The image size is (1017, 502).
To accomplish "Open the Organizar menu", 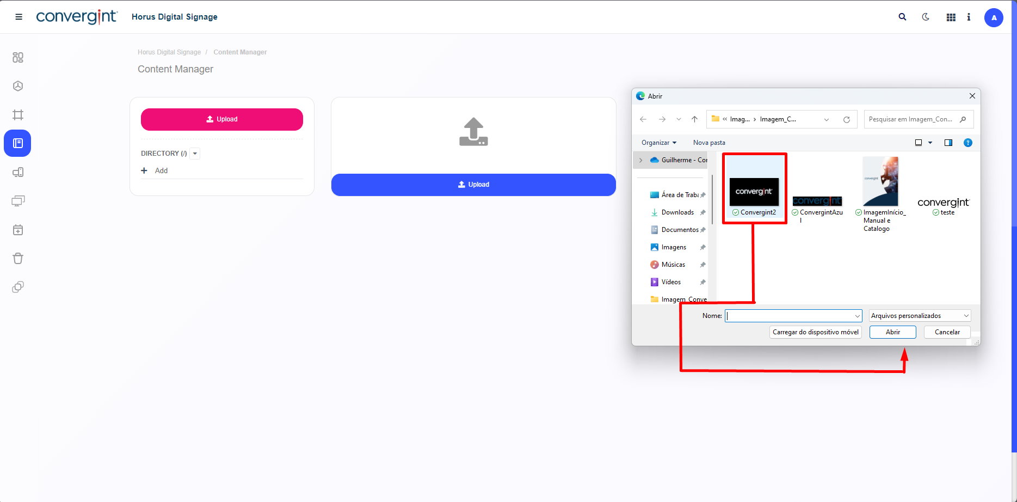I will (x=658, y=143).
